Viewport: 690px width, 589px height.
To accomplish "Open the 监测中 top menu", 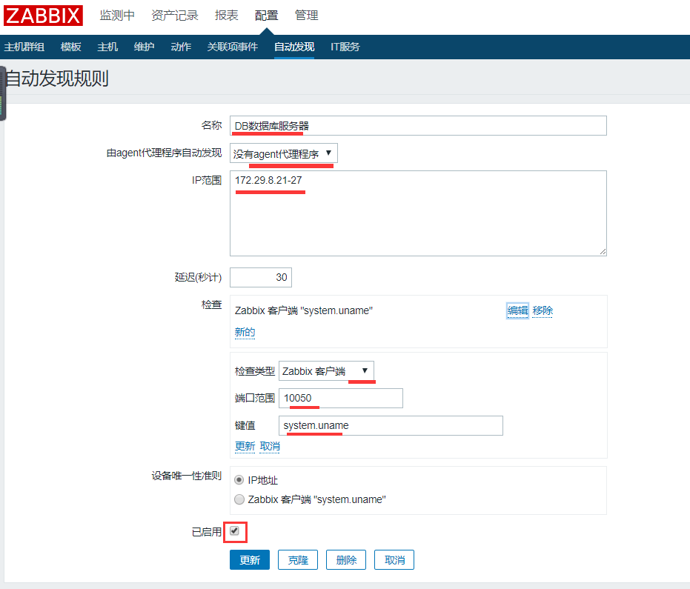I will coord(117,16).
